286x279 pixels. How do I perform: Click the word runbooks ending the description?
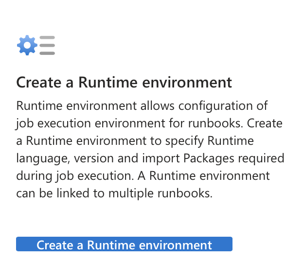tap(185, 193)
